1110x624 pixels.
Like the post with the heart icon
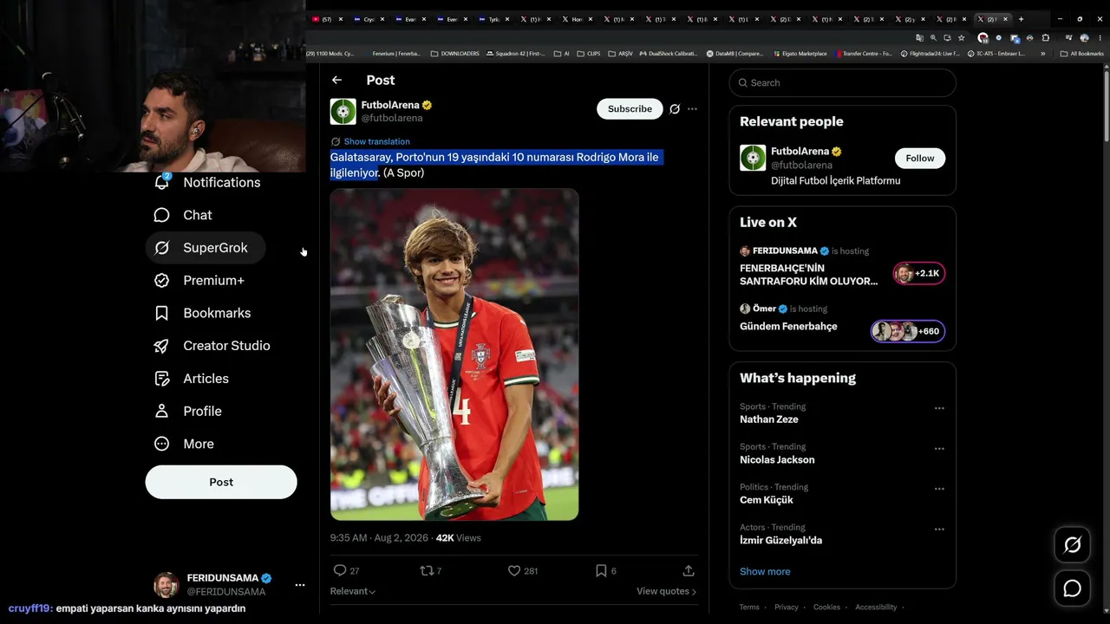pyautogui.click(x=514, y=570)
